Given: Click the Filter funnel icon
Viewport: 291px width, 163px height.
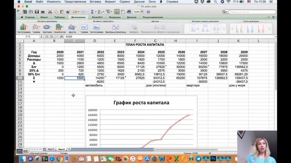Looking at the screenshot, I should [x=108, y=12].
